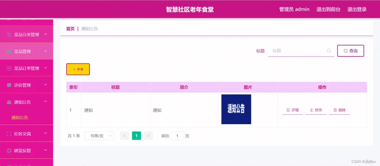
Task: Click 通知公告 in the breadcrumb
Action: click(90, 29)
